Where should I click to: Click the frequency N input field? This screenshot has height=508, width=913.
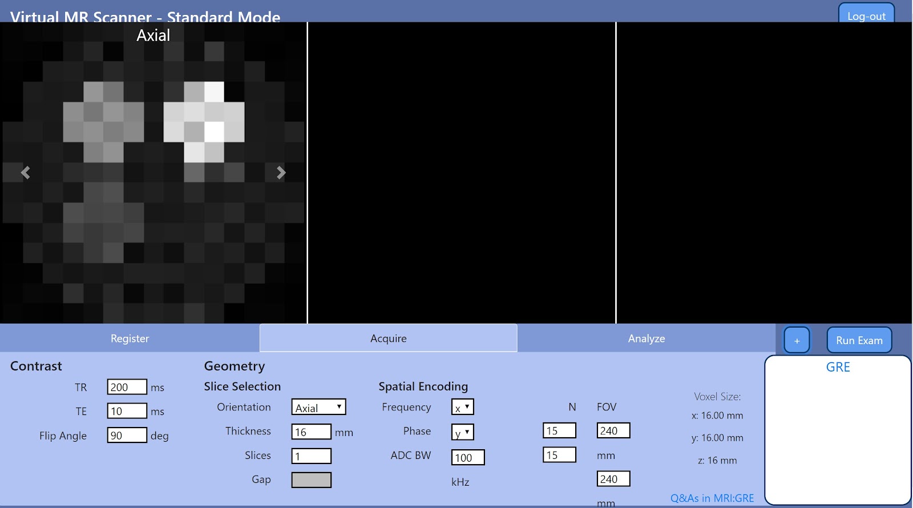point(559,430)
